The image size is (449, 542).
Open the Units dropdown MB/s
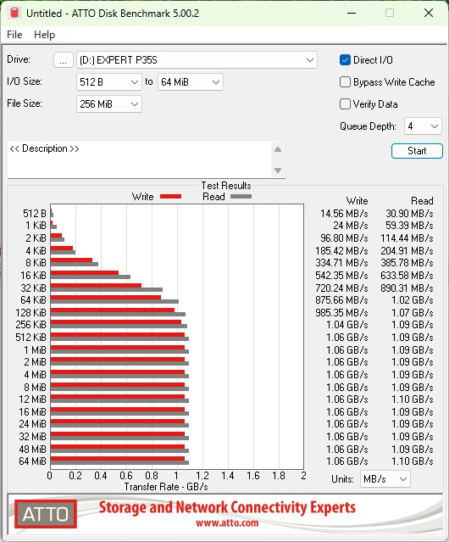coord(385,479)
